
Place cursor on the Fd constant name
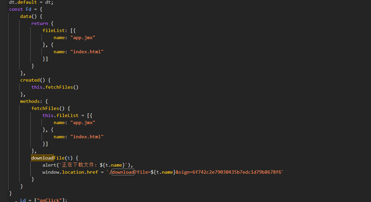pos(28,9)
